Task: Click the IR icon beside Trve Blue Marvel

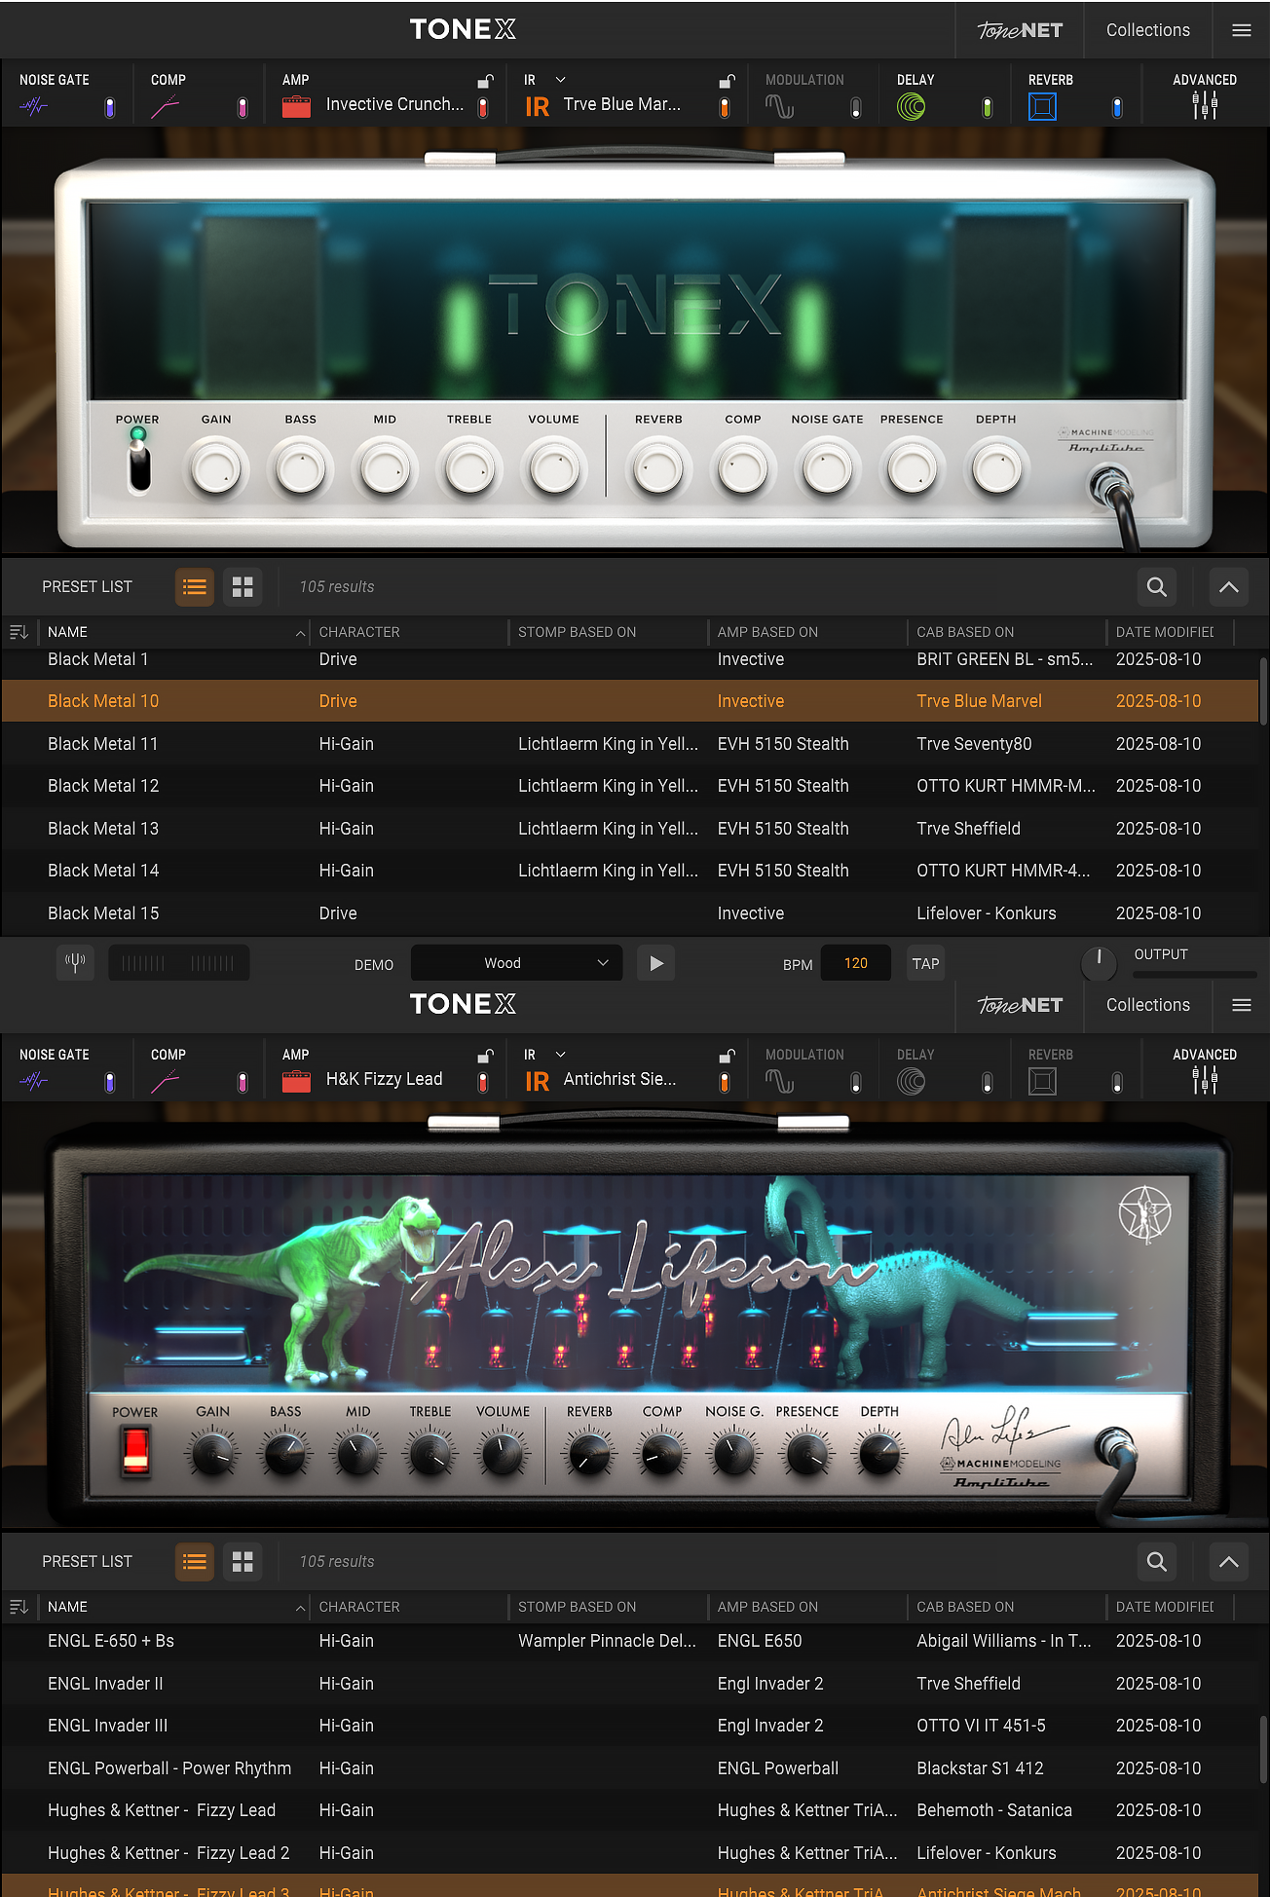Action: [x=538, y=107]
